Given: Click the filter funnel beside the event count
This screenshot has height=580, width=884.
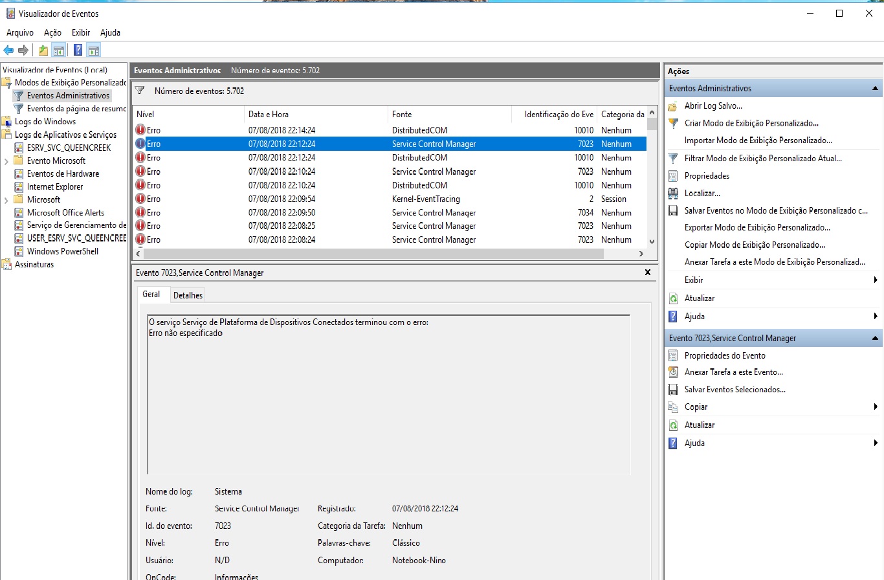Looking at the screenshot, I should click(140, 91).
